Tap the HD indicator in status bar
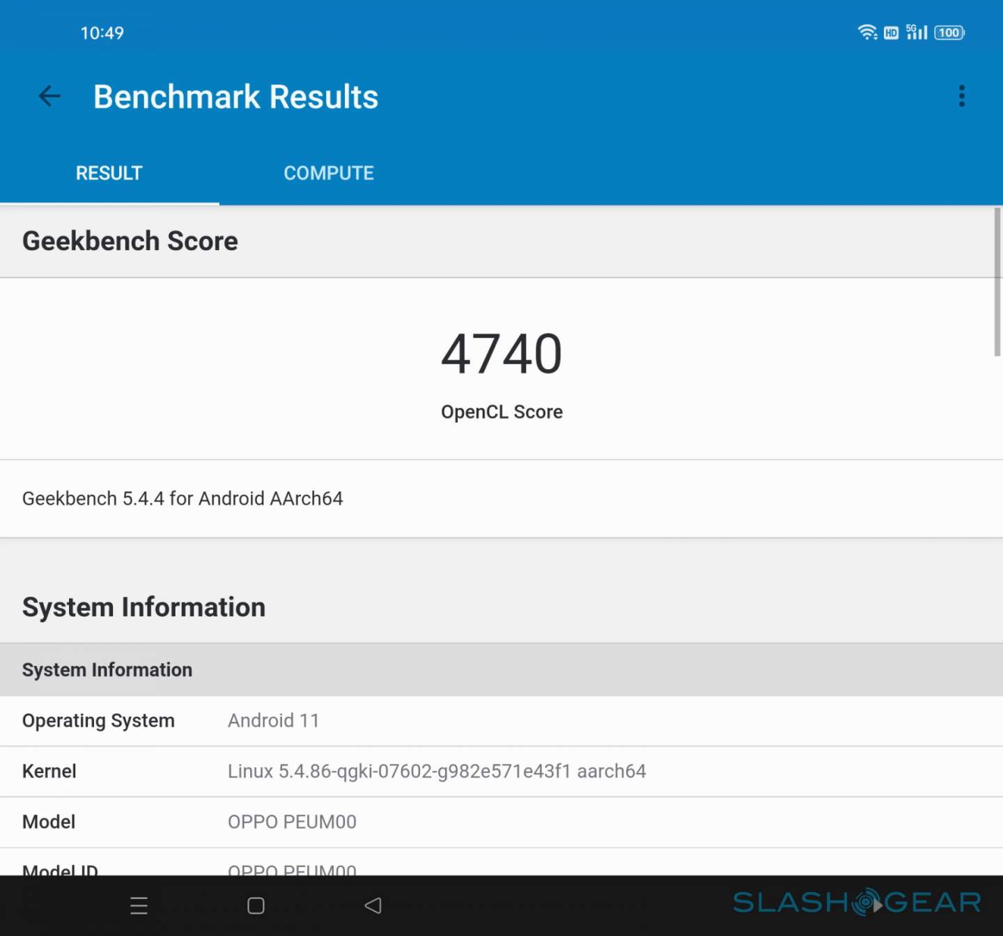The height and width of the screenshot is (936, 1003). 891,33
